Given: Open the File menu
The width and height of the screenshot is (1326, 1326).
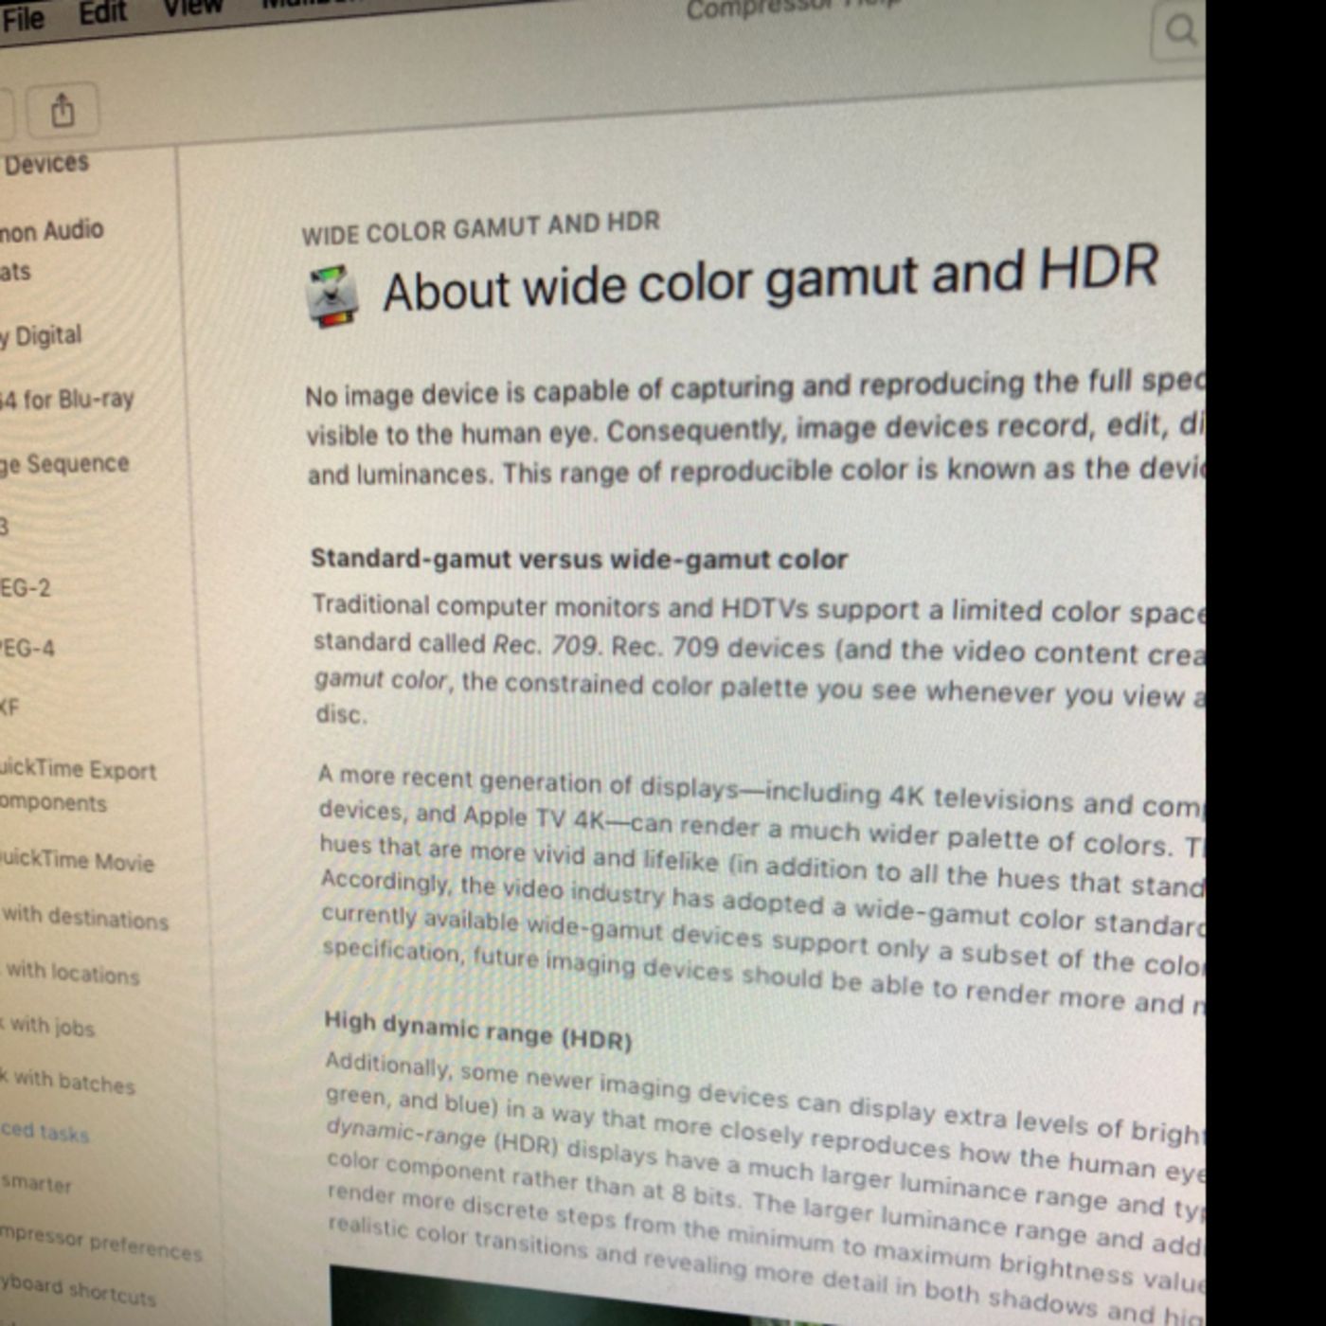Looking at the screenshot, I should pyautogui.click(x=23, y=19).
